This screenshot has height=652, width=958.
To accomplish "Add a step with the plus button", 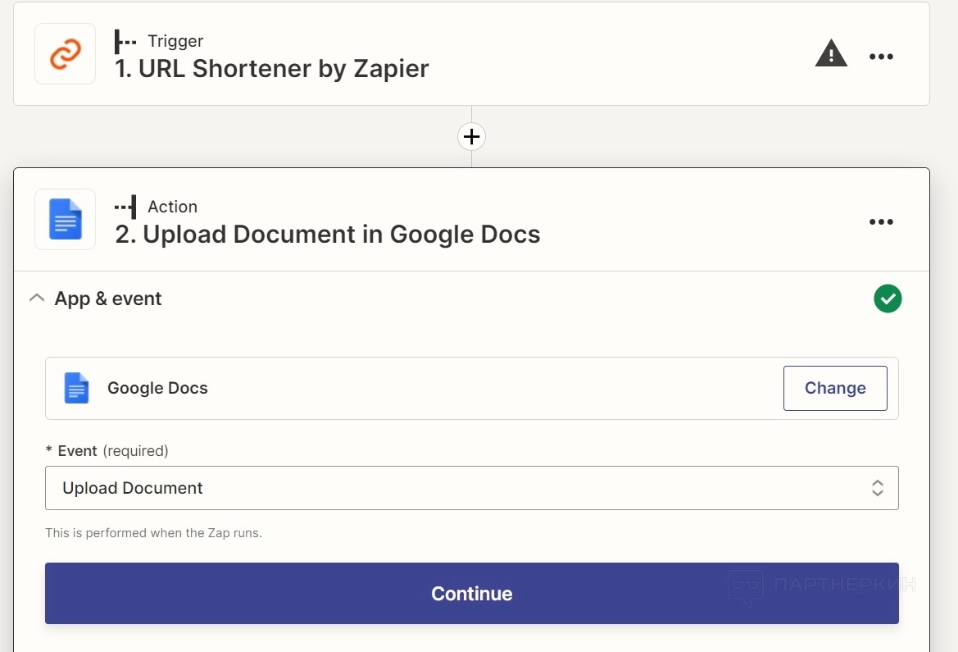I will tap(471, 136).
